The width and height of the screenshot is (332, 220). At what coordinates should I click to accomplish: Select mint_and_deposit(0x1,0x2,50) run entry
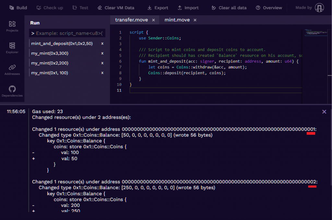(62, 43)
